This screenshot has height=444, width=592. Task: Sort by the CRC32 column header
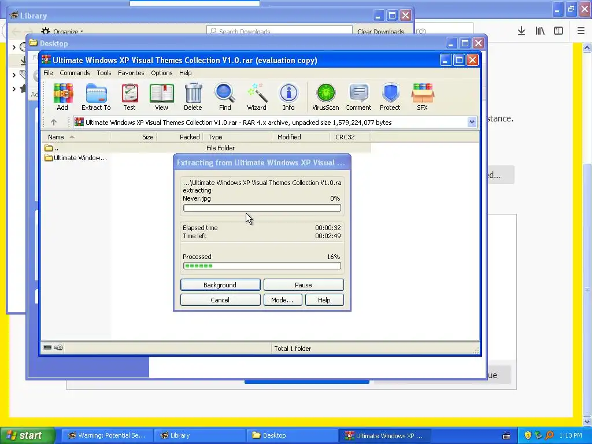click(350, 137)
